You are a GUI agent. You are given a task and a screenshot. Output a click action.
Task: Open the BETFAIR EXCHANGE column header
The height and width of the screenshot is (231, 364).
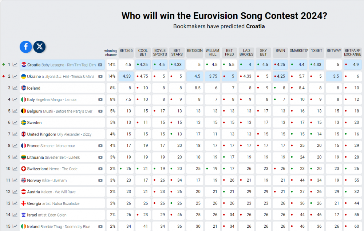click(x=353, y=52)
